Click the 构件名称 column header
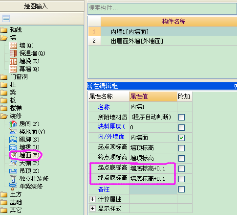237x215 pixels. click(x=169, y=22)
